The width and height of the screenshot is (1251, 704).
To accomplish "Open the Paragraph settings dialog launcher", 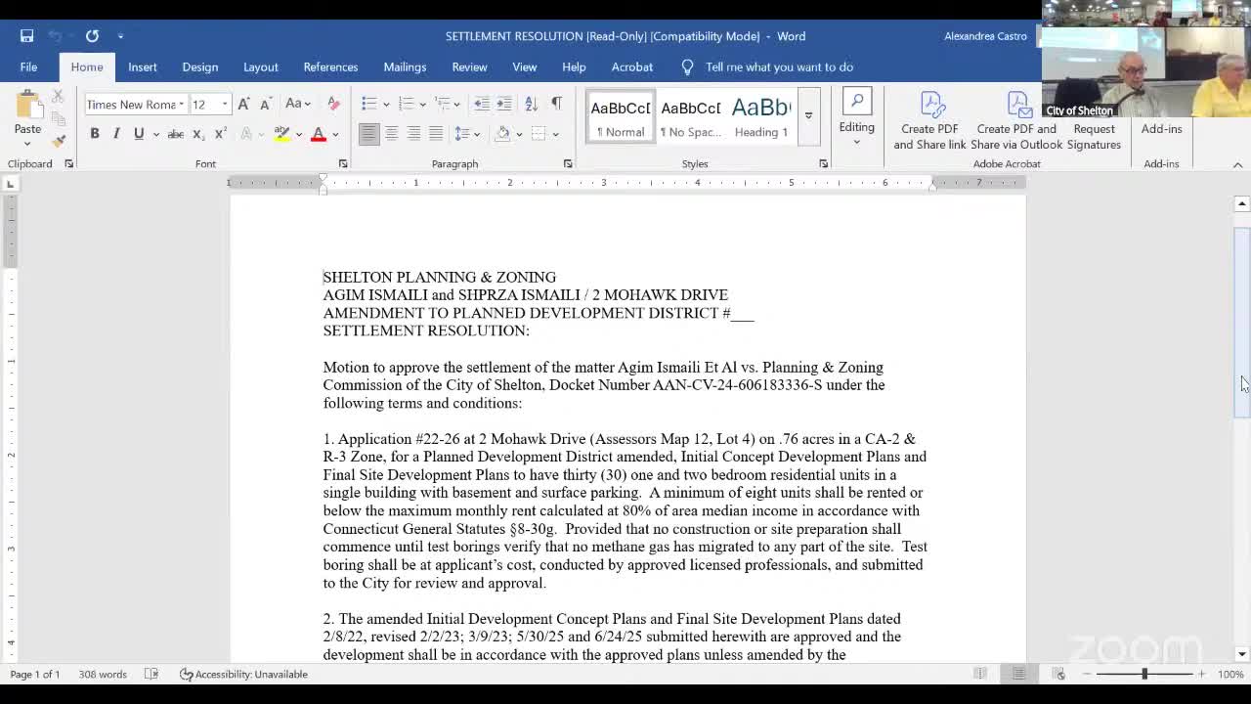I will 568,164.
